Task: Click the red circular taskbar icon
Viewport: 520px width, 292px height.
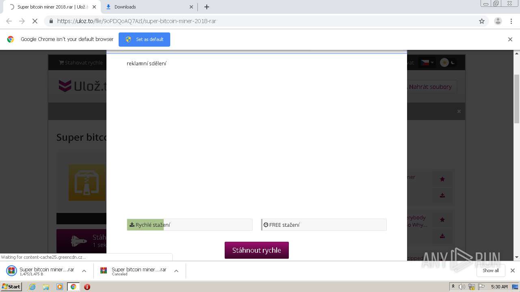Action: [87, 287]
